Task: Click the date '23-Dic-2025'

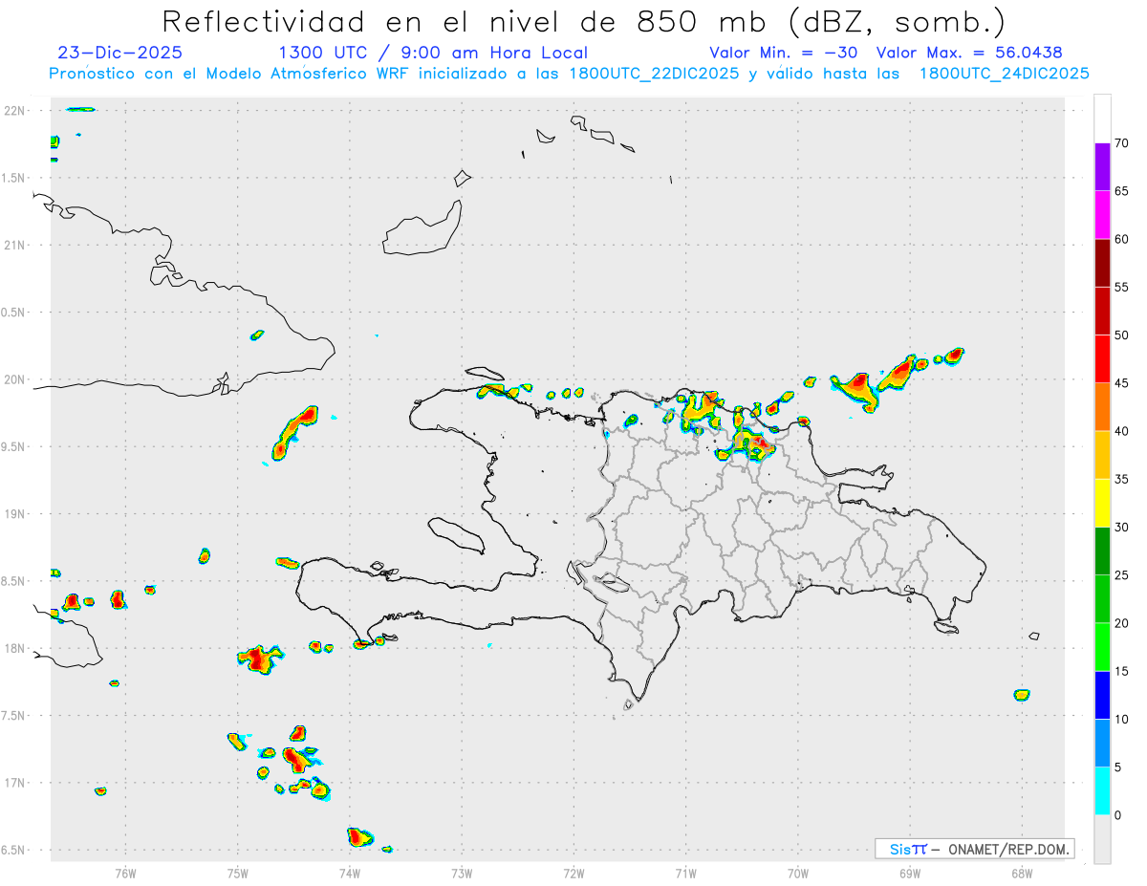Action: (119, 53)
